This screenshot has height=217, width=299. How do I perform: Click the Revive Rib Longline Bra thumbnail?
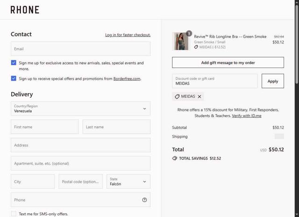point(180,41)
